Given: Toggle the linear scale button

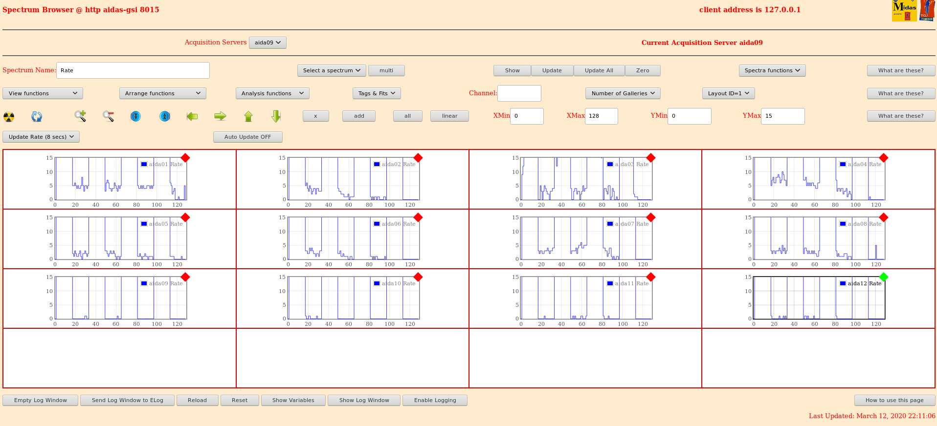Looking at the screenshot, I should tap(449, 116).
